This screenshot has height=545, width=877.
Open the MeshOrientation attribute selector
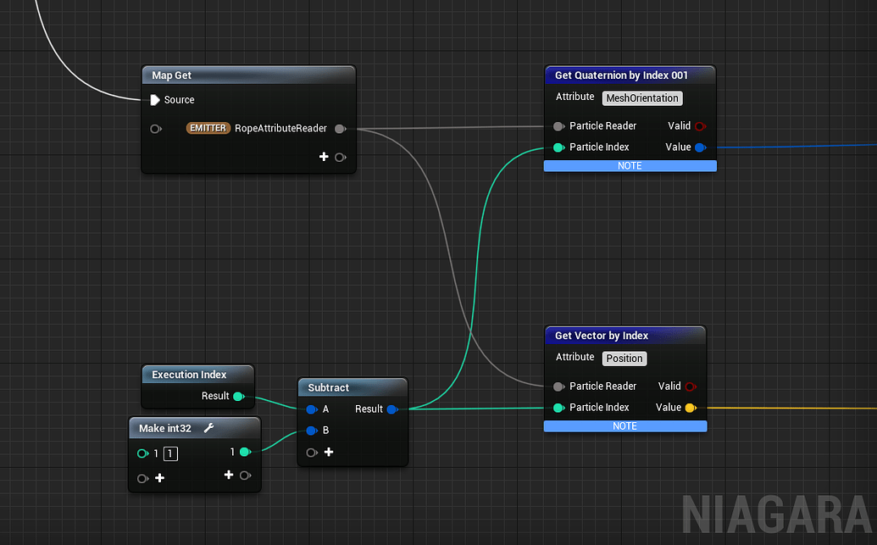[641, 97]
